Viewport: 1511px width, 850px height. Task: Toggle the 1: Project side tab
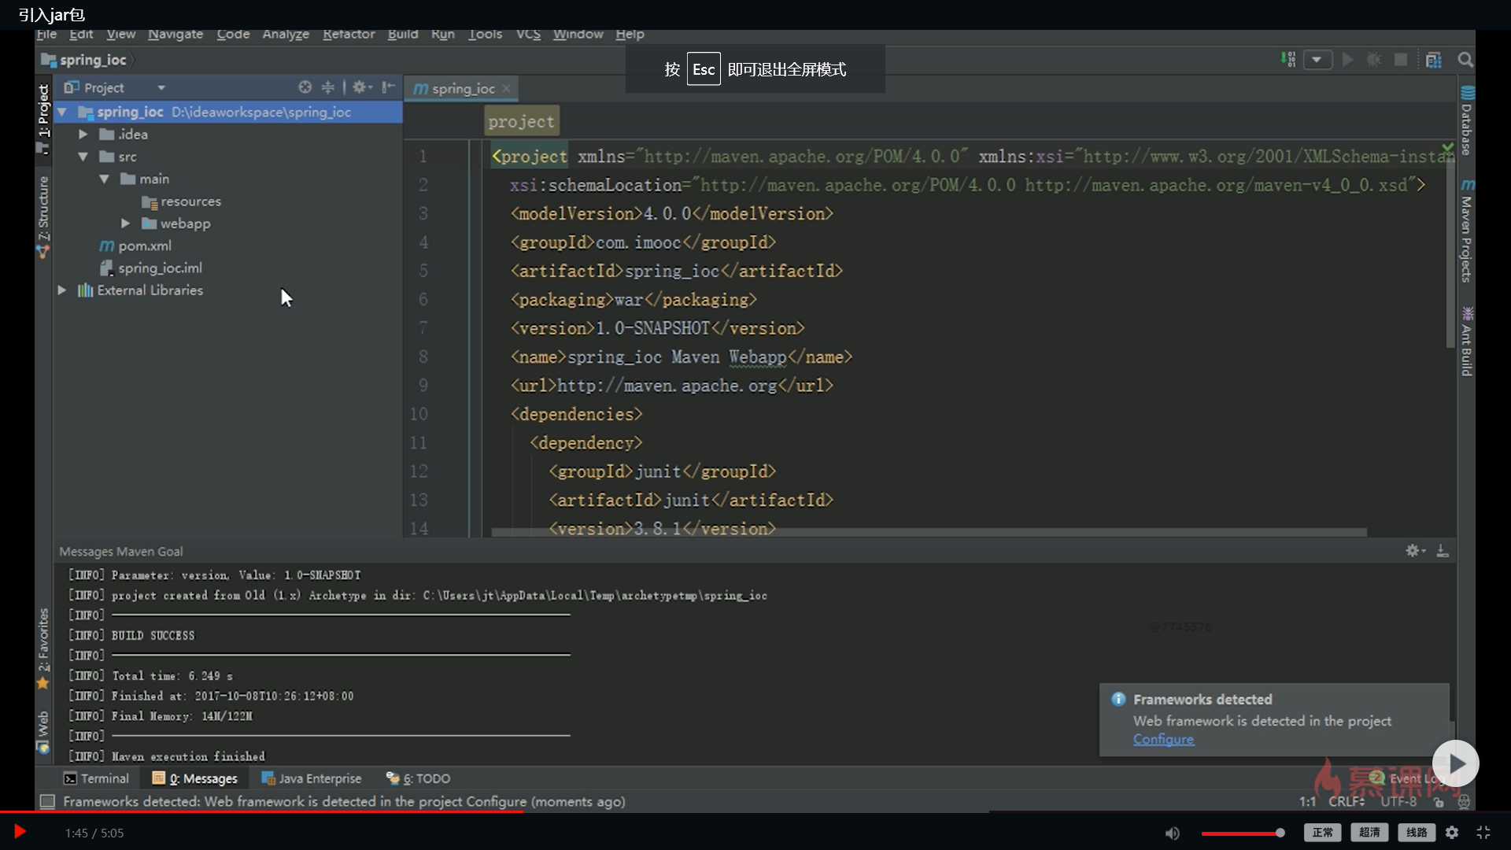coord(43,118)
